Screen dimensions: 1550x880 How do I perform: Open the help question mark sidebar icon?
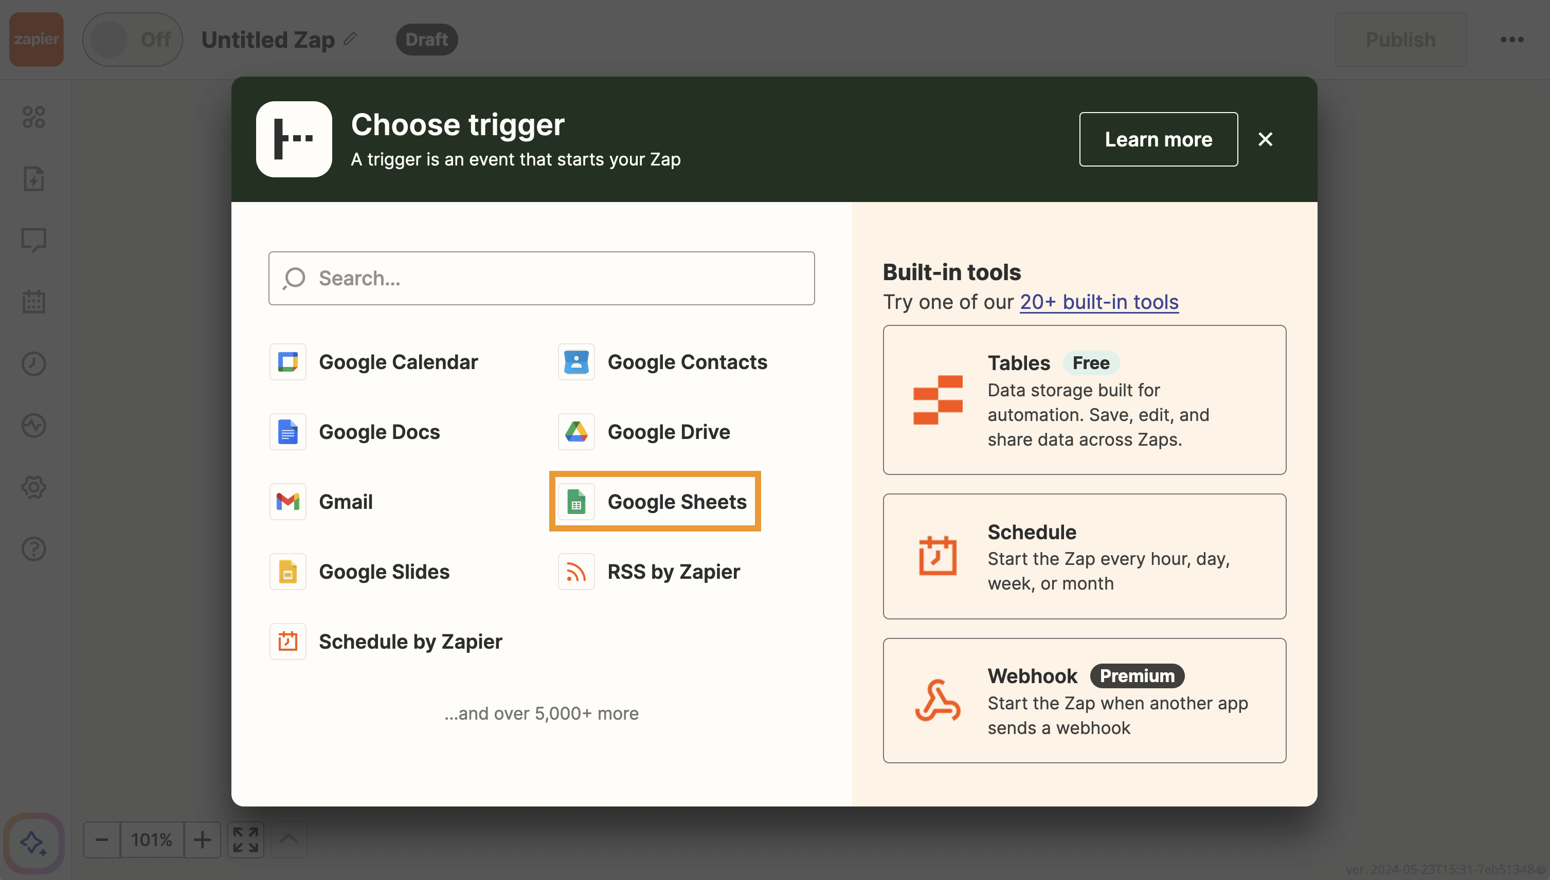[34, 549]
